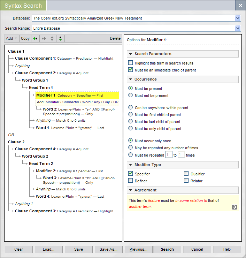Close the Syntax Search window
Viewport: 246px width, 258px height.
[x=240, y=6]
